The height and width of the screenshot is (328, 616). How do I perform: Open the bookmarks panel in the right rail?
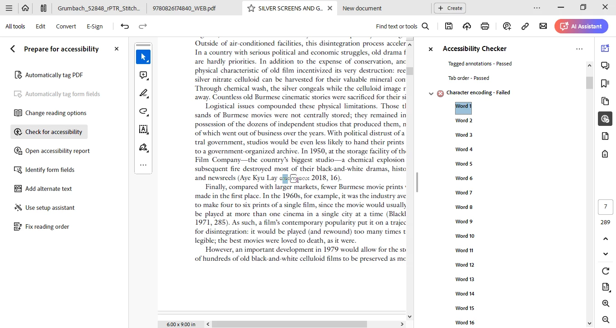605,83
